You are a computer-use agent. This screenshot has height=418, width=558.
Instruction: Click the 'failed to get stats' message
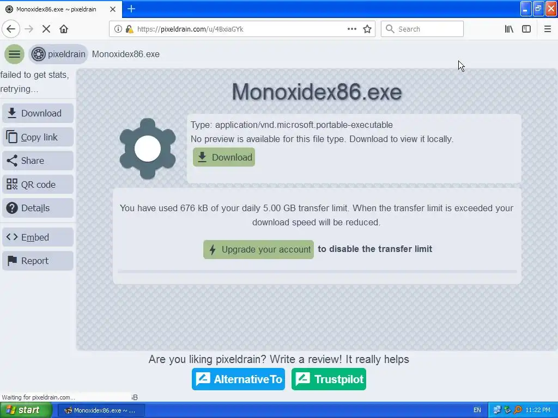tap(34, 82)
